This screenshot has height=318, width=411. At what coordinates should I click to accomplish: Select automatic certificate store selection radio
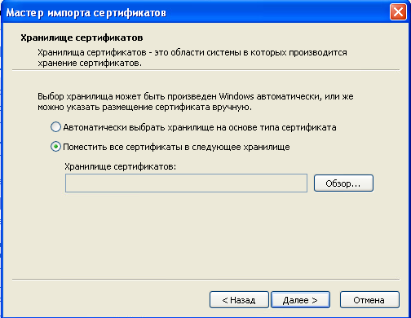coord(55,127)
